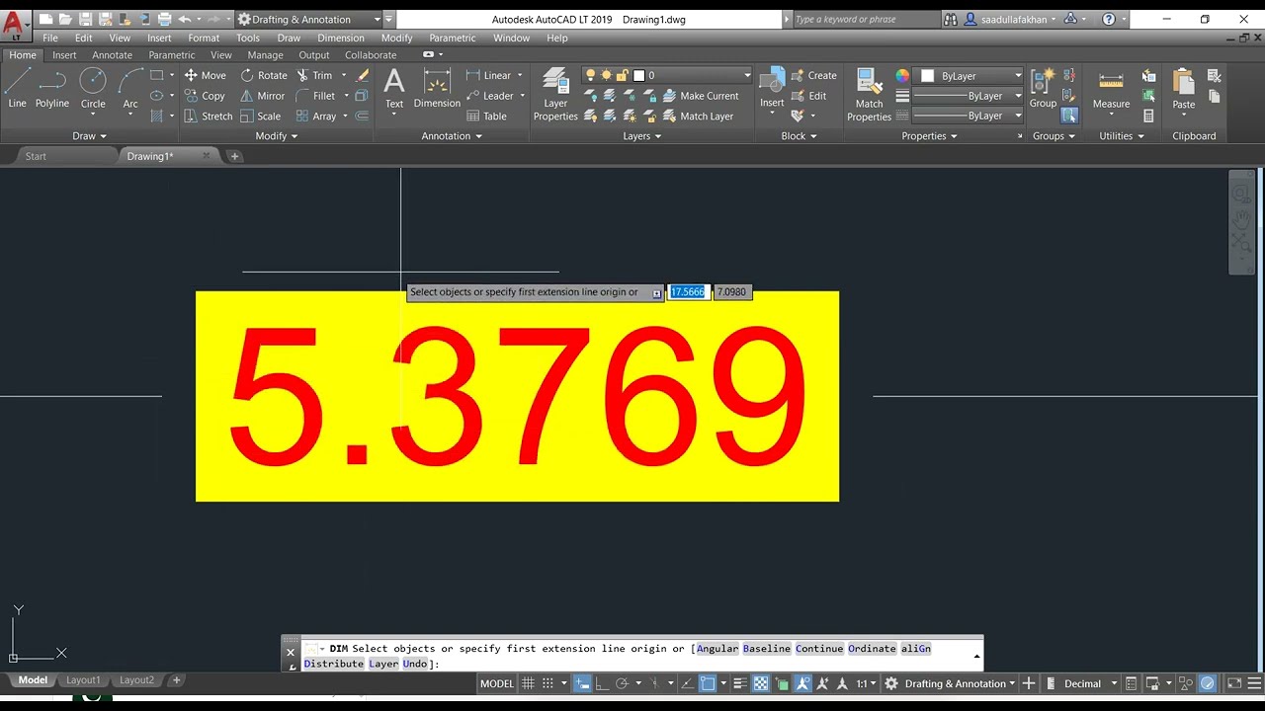1265x711 pixels.
Task: Select the Array tool
Action: (x=315, y=116)
